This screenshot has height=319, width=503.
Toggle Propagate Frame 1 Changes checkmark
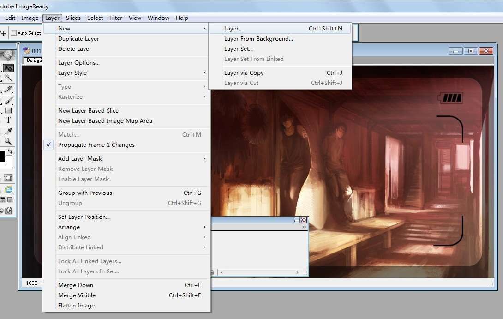click(x=48, y=145)
